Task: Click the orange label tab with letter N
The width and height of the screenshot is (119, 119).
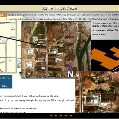Action: tap(3, 15)
